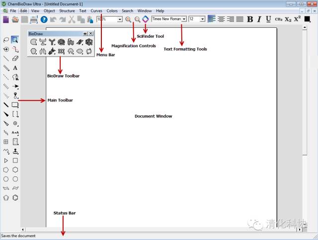Open the Colors menu
This screenshot has height=240, width=318.
[x=112, y=10]
